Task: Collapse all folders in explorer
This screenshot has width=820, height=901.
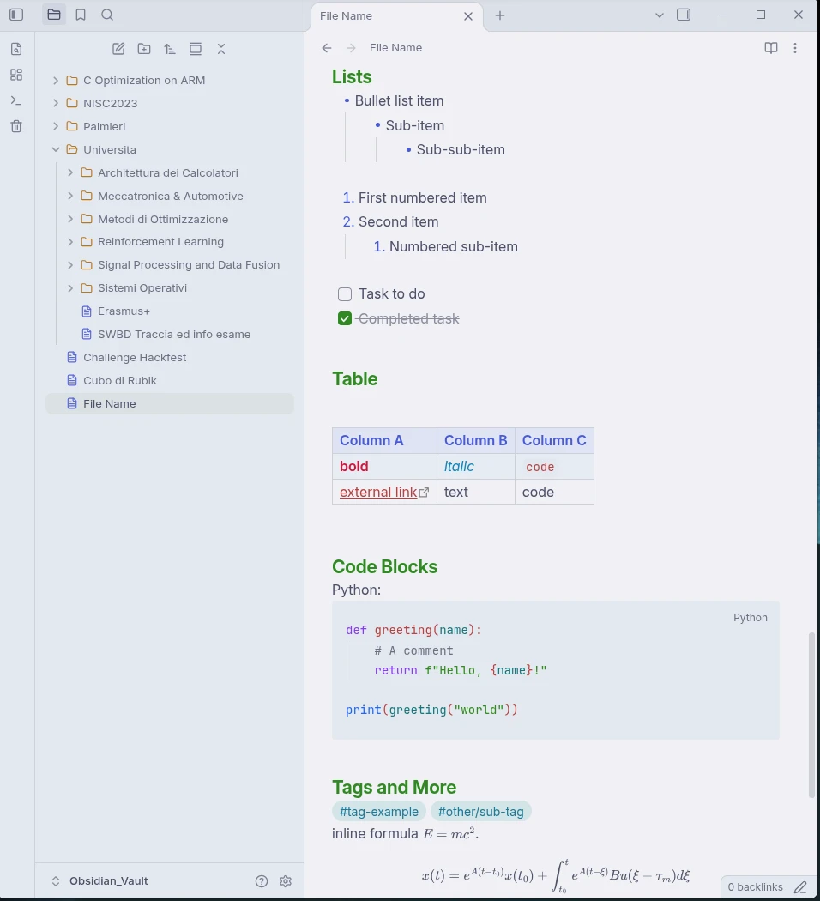Action: (x=221, y=49)
